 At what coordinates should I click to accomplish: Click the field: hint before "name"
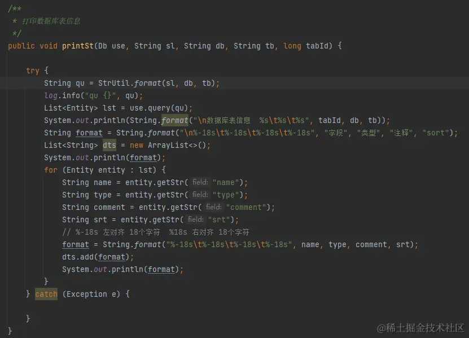[x=200, y=182]
